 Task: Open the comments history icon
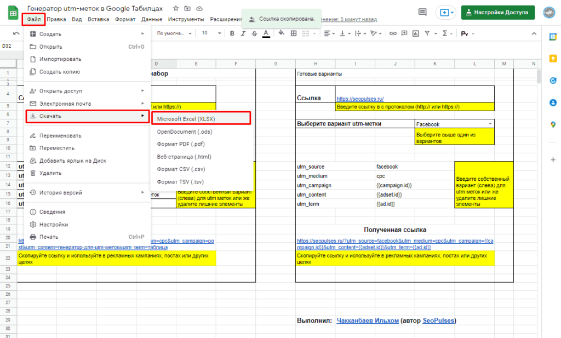422,13
